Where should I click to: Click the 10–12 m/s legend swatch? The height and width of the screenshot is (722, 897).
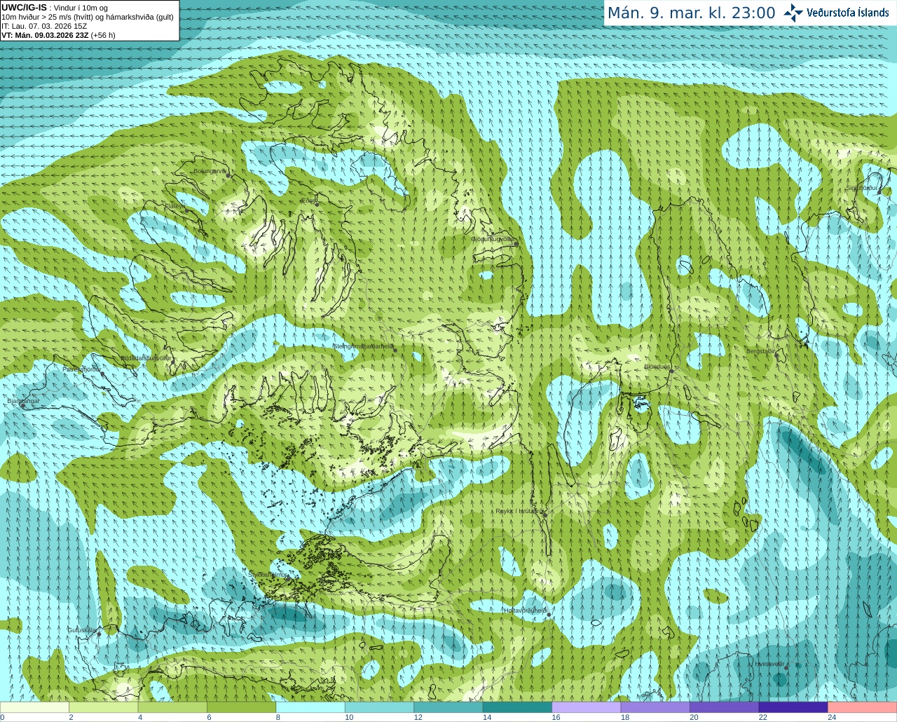pyautogui.click(x=379, y=707)
